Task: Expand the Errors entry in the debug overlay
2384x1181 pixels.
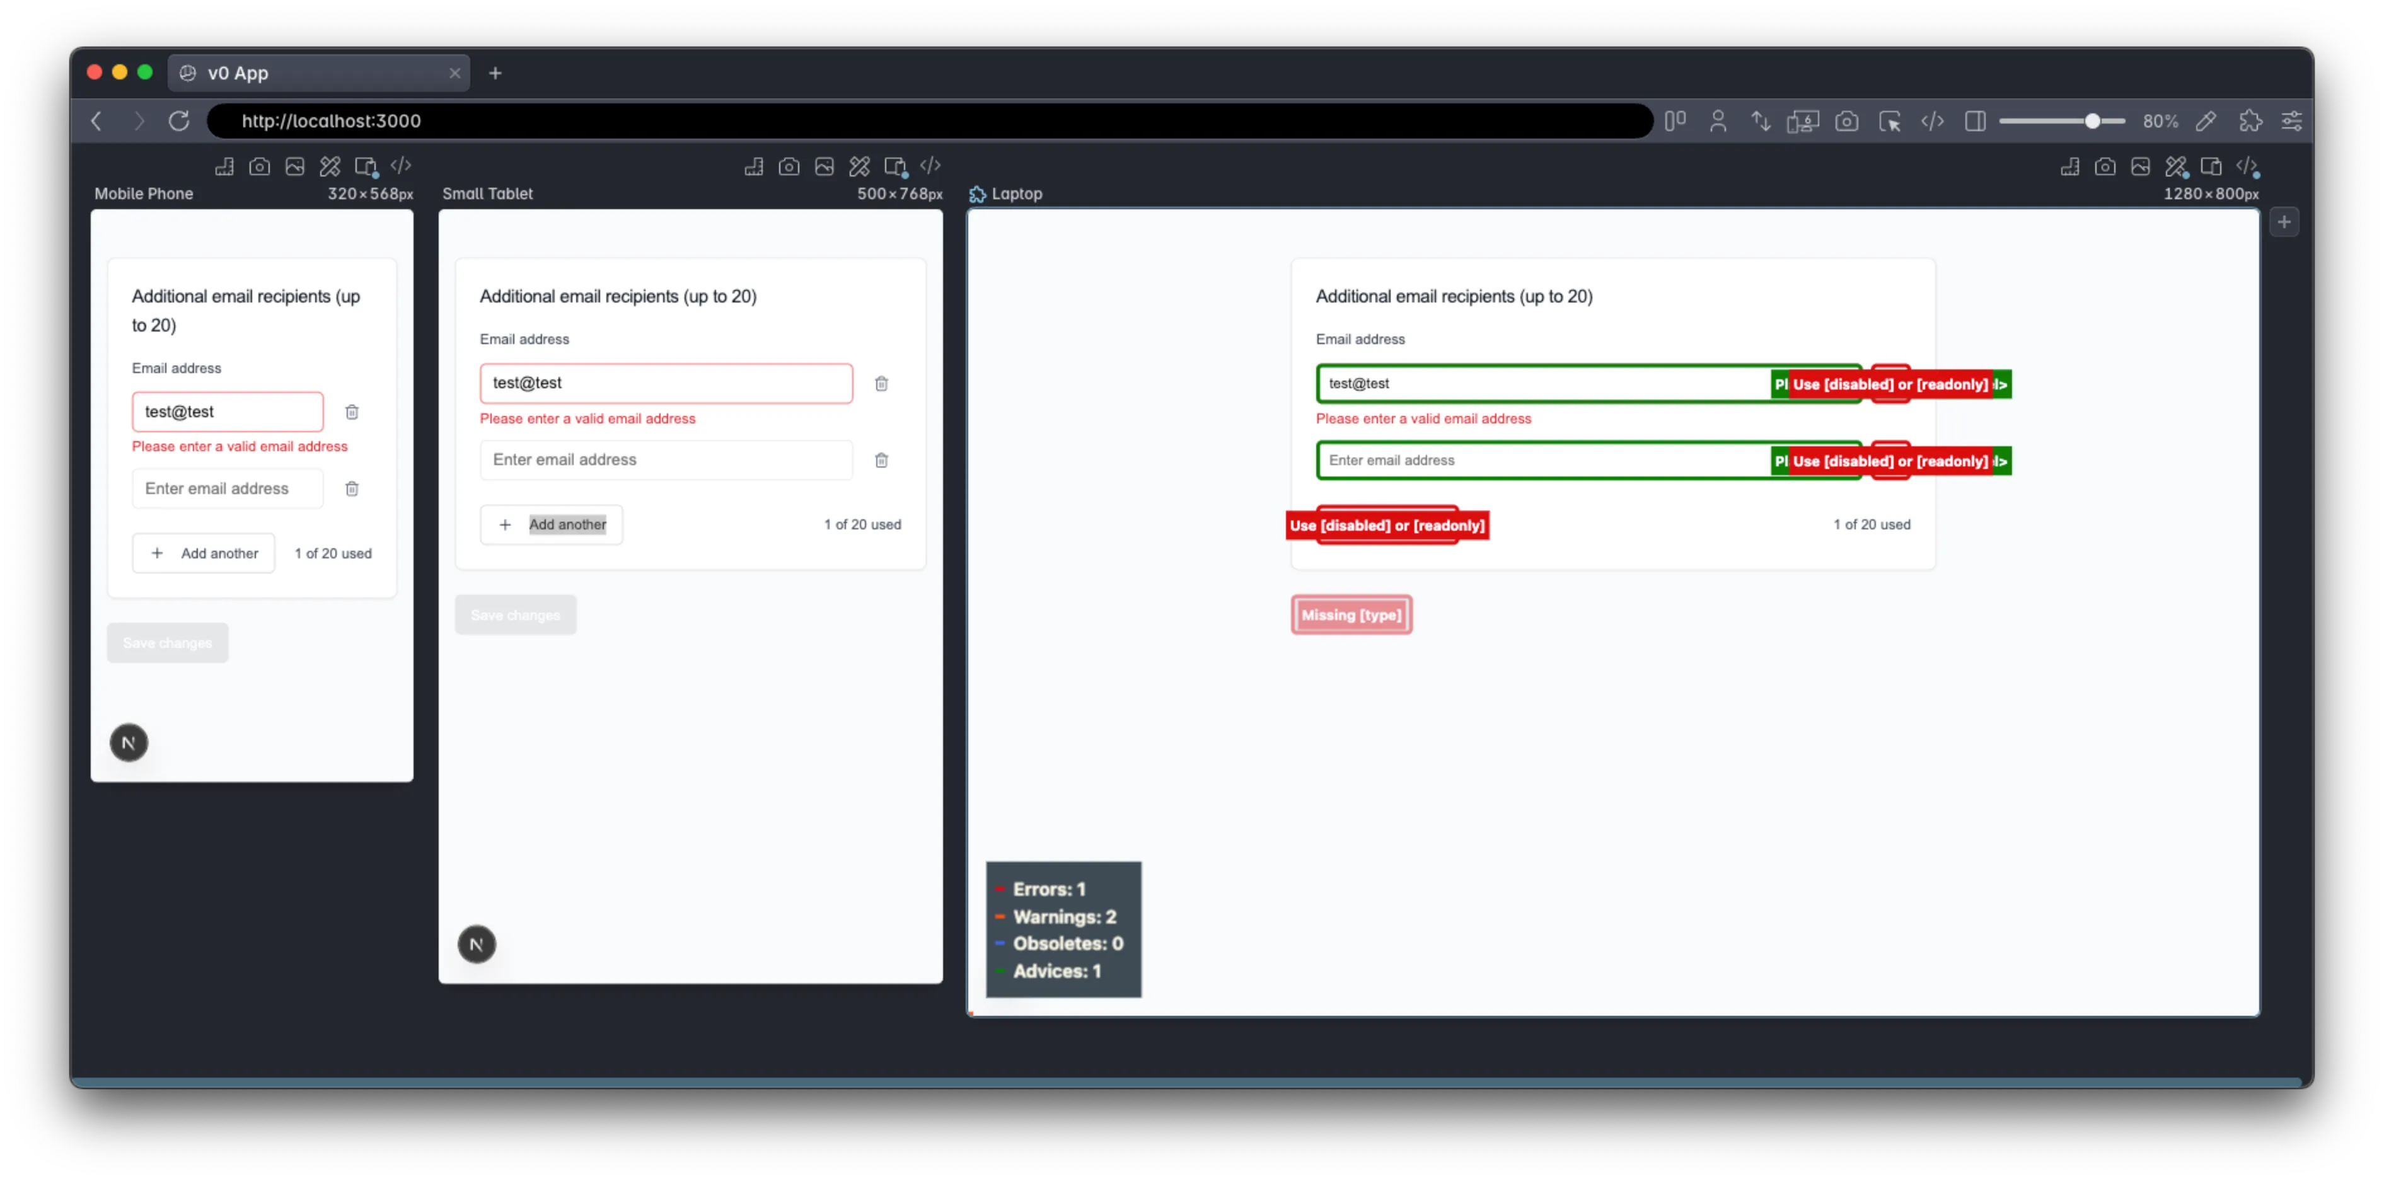Action: tap(1048, 889)
